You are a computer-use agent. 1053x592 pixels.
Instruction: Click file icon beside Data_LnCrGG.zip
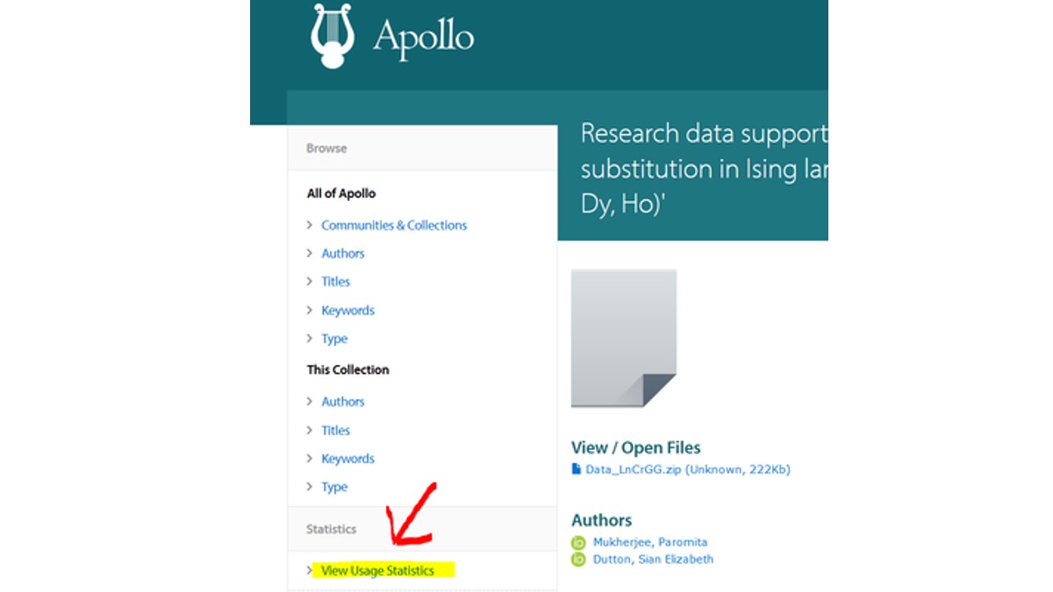coord(577,469)
